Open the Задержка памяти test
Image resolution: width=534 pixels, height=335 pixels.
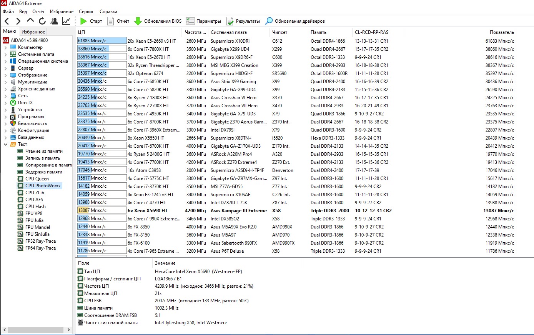click(40, 172)
